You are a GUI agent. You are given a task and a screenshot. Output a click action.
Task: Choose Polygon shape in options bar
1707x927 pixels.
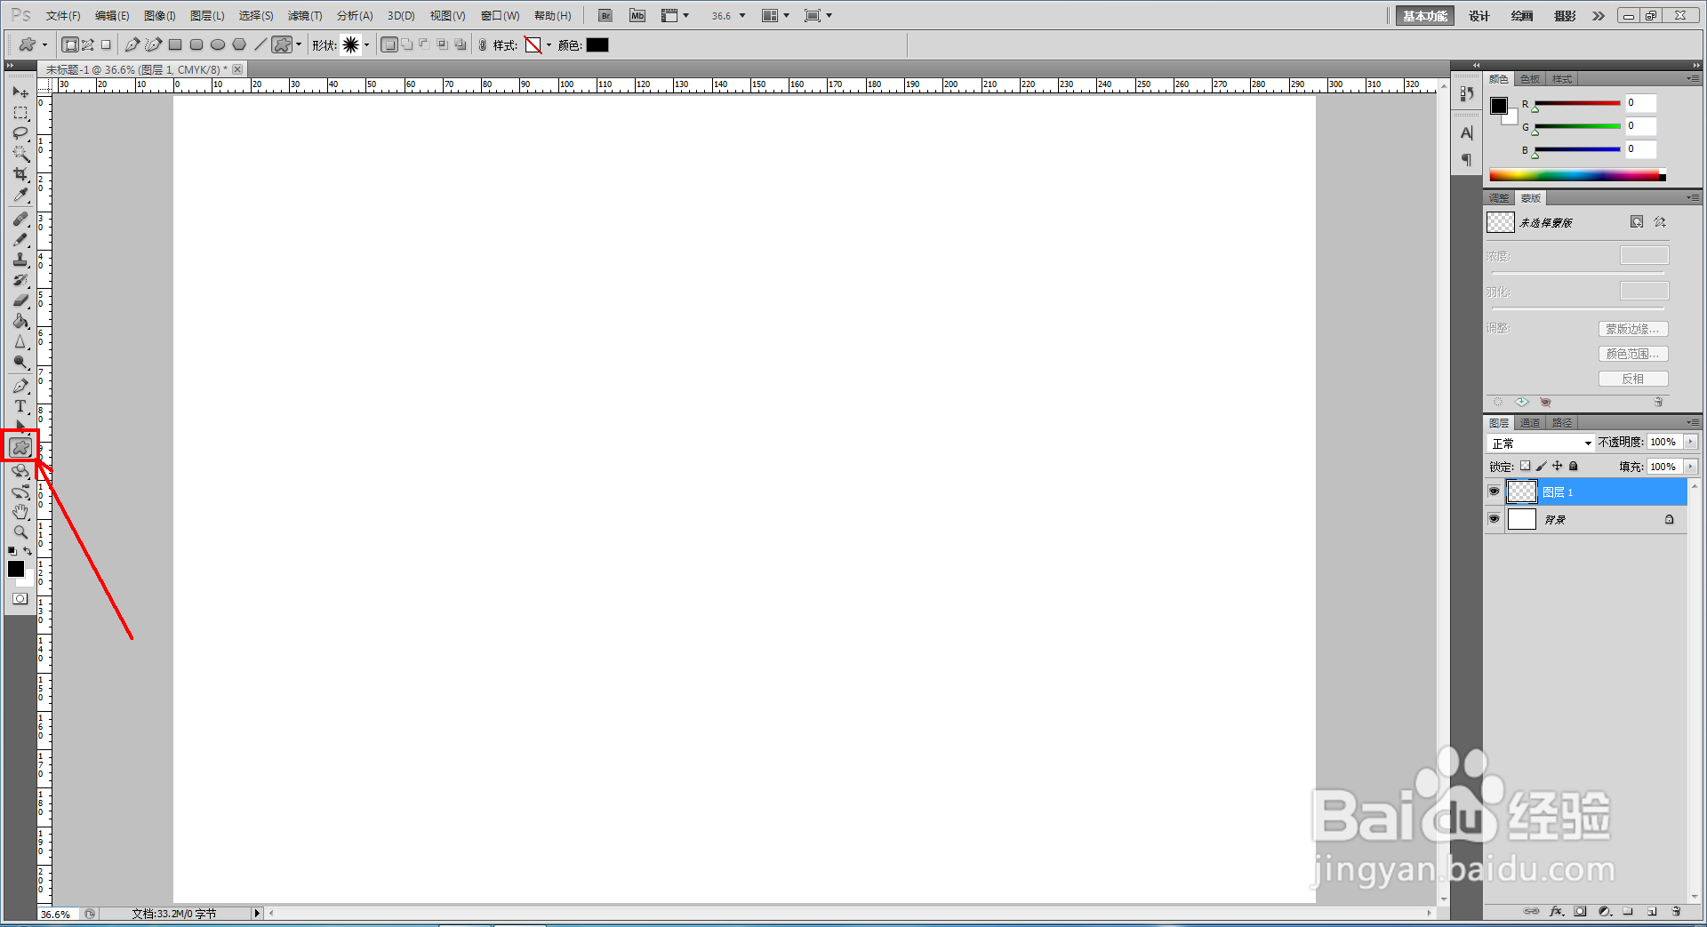(x=239, y=44)
